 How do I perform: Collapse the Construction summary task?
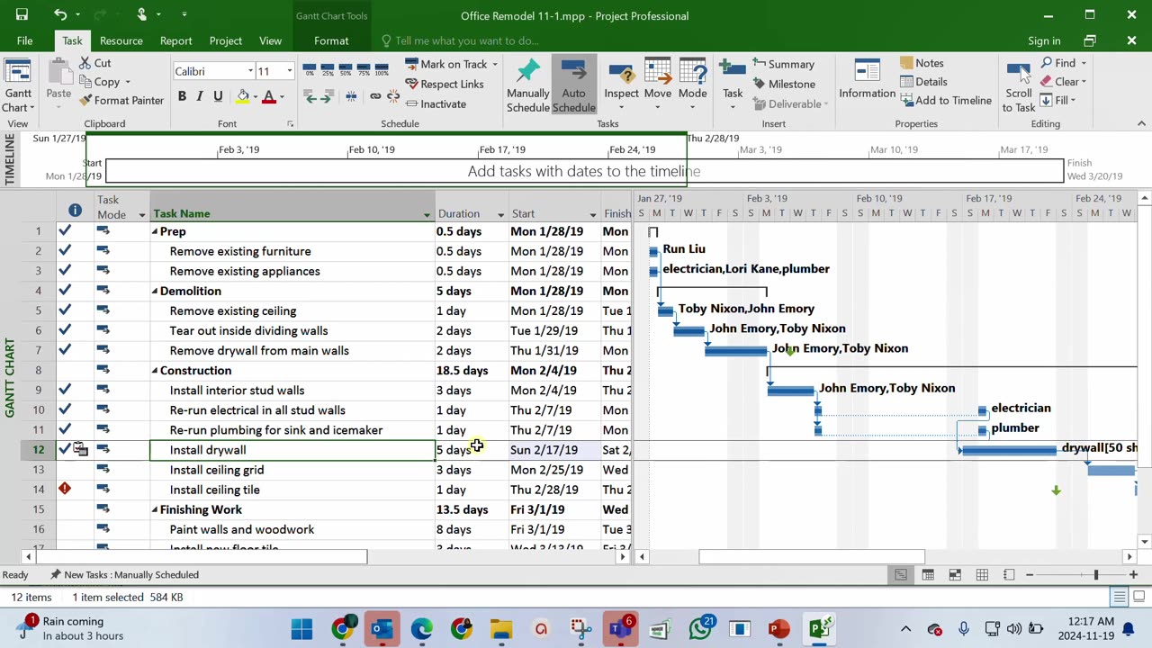(x=155, y=370)
